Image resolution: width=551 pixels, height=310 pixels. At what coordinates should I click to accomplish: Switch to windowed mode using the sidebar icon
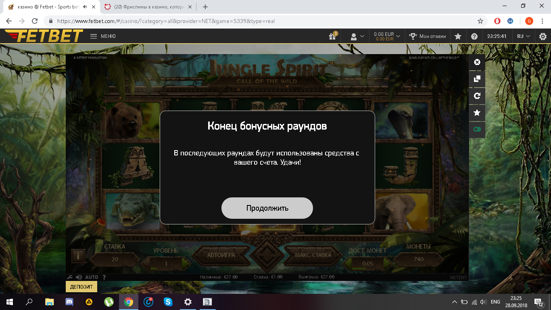pyautogui.click(x=476, y=79)
